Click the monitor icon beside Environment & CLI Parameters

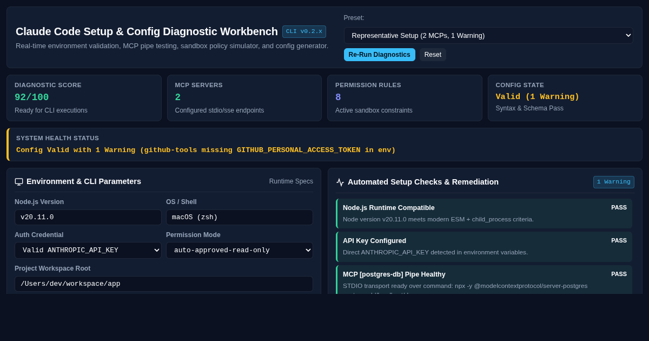pos(19,181)
